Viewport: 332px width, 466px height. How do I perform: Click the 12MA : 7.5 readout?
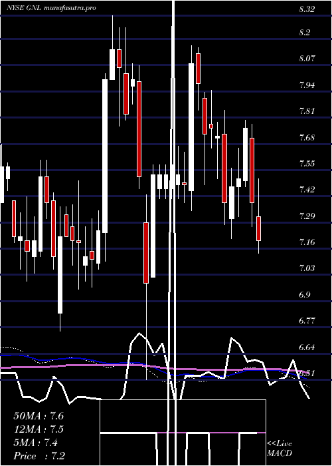coord(39,429)
